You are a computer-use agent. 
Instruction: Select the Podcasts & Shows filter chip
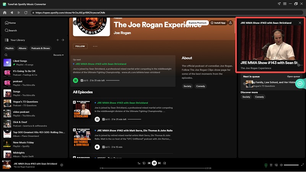(41, 48)
